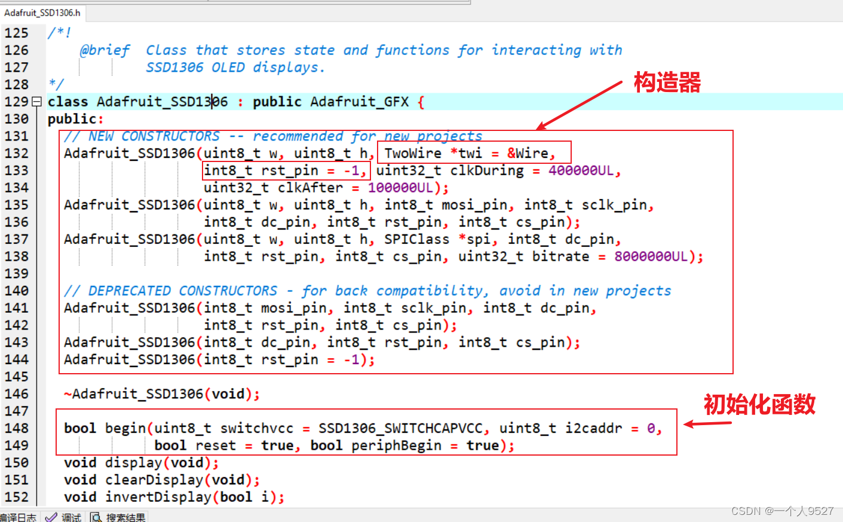
Task: Click 'clkDuring' parameter name
Action: point(487,170)
